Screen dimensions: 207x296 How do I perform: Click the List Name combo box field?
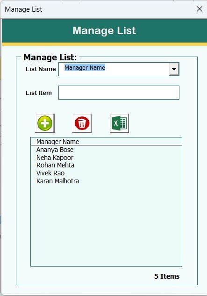[119, 69]
